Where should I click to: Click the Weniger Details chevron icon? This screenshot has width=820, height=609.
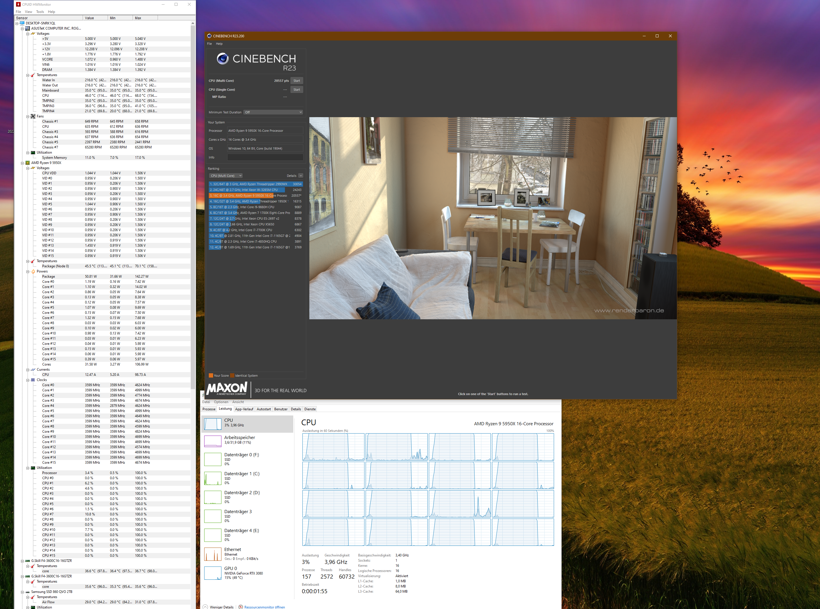pos(205,607)
